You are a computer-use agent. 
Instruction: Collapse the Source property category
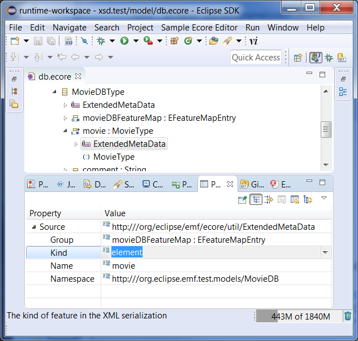(x=34, y=227)
